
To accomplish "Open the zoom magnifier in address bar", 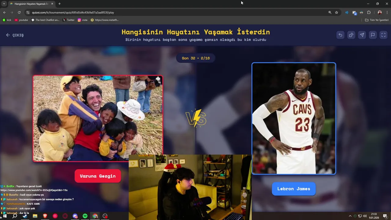I will [x=330, y=13].
